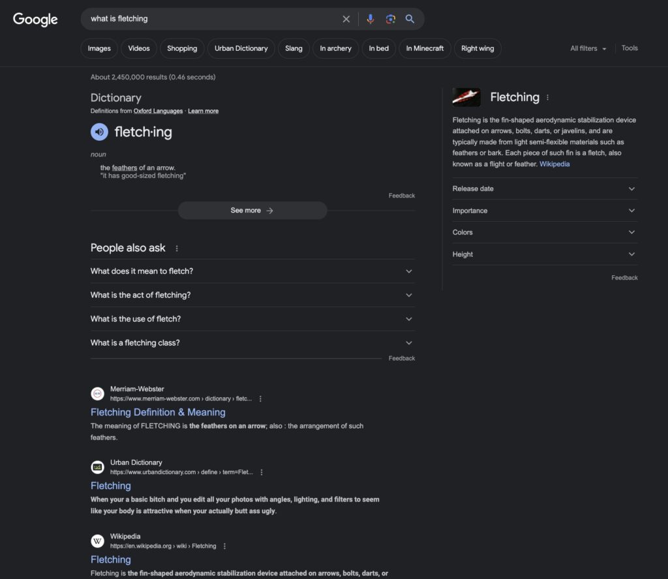Select the Right wing filter chip
The width and height of the screenshot is (668, 579).
[478, 48]
